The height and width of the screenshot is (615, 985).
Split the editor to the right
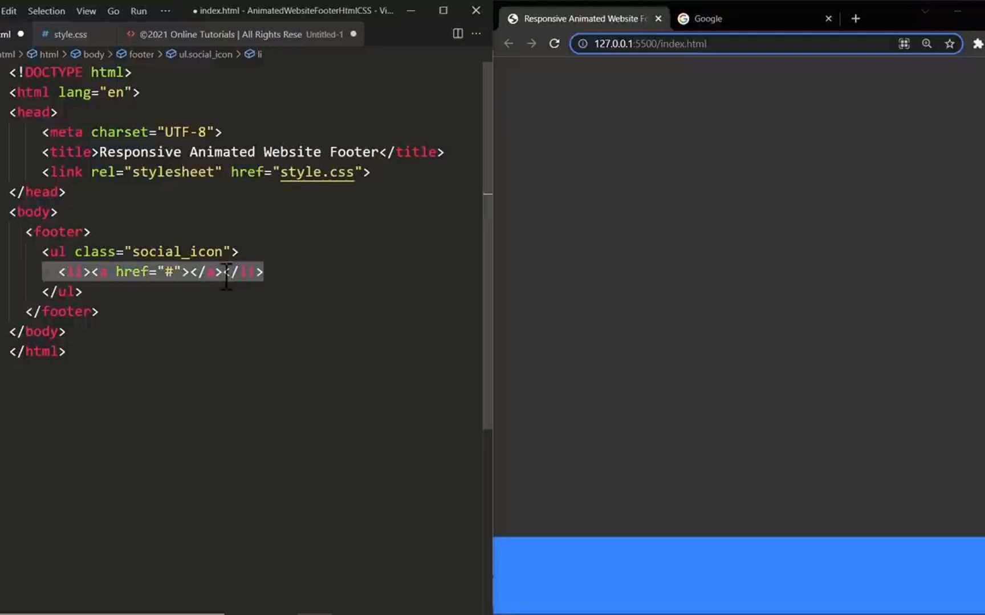tap(458, 34)
